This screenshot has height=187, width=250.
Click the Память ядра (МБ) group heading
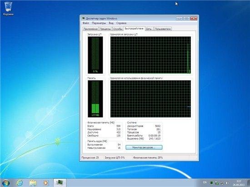coord(97,141)
